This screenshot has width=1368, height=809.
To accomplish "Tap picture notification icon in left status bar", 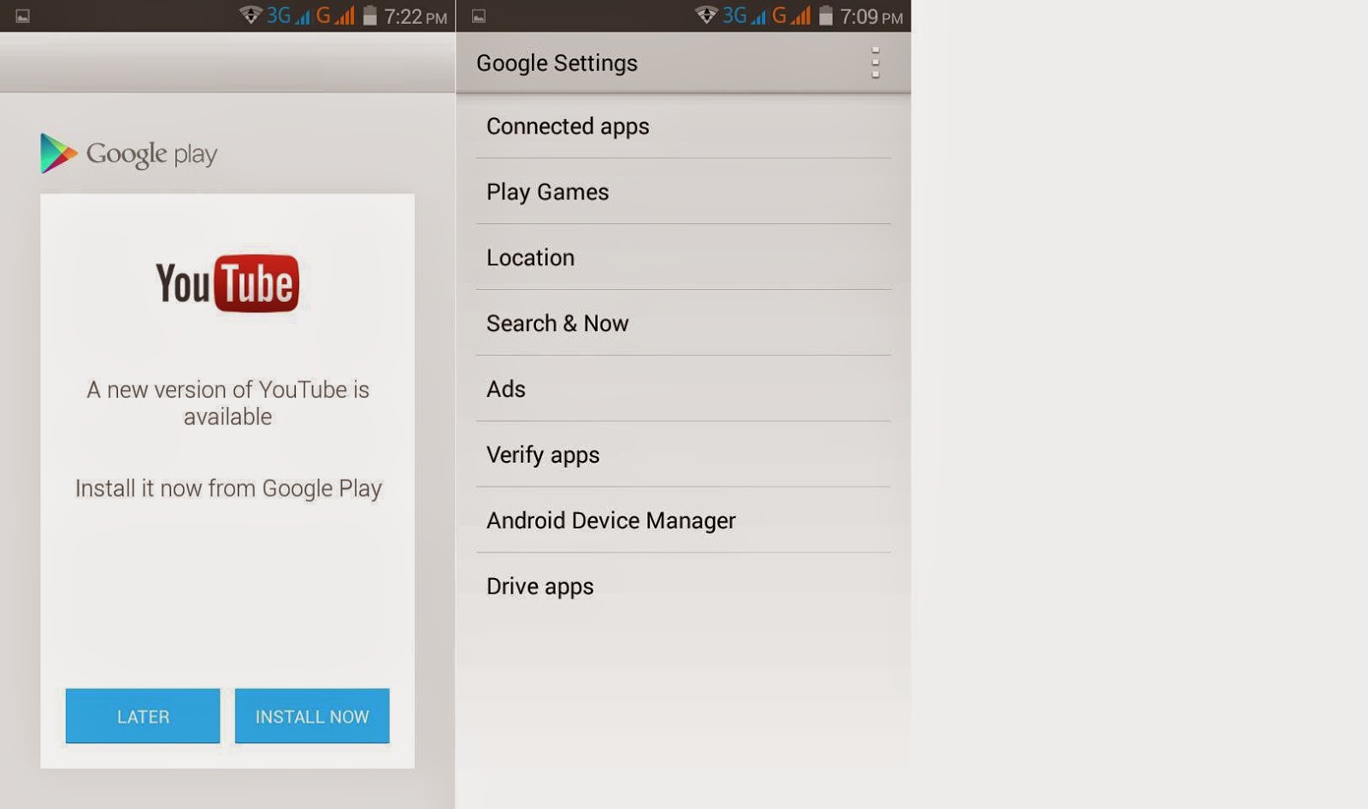I will 23,16.
